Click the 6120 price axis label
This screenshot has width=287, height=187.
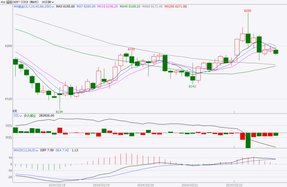click(x=9, y=99)
